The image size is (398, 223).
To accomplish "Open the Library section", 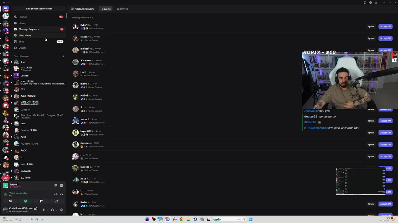I will [x=39, y=23].
